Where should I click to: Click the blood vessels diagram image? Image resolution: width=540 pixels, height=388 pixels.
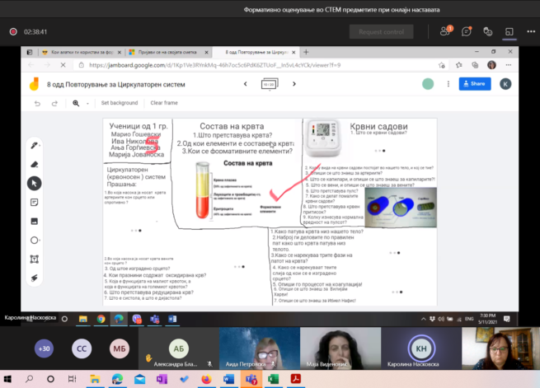point(401,208)
